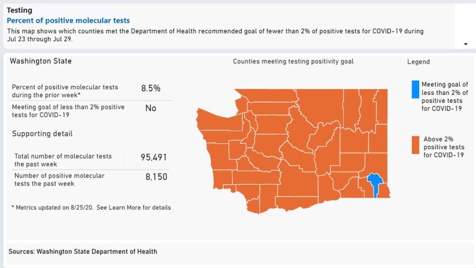The image size is (476, 268).
Task: Click the Sources: Washington State Department of Health text
Action: (83, 252)
